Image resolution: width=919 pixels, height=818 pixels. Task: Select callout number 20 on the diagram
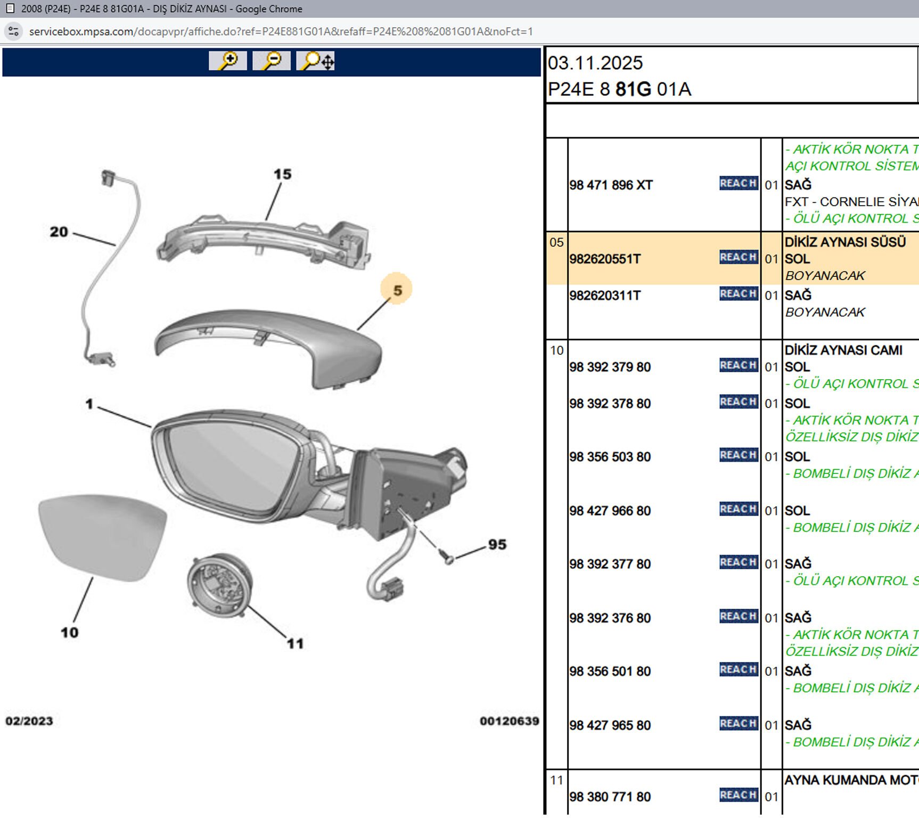(x=59, y=232)
